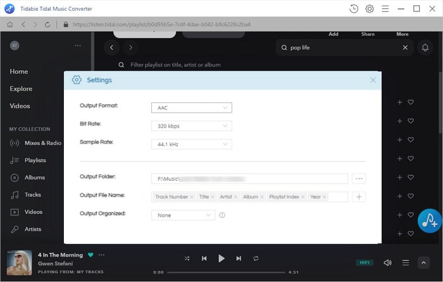
Task: Expand Output Format dropdown showing AAC
Action: (x=192, y=107)
